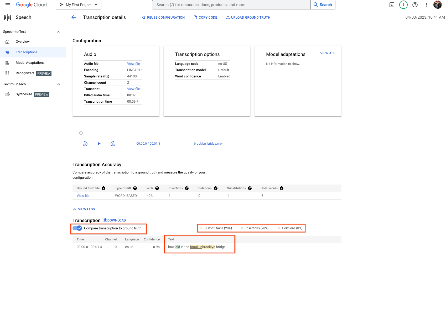Screen dimensions: 446x321
Task: View the ground truth file
Action: tap(83, 196)
